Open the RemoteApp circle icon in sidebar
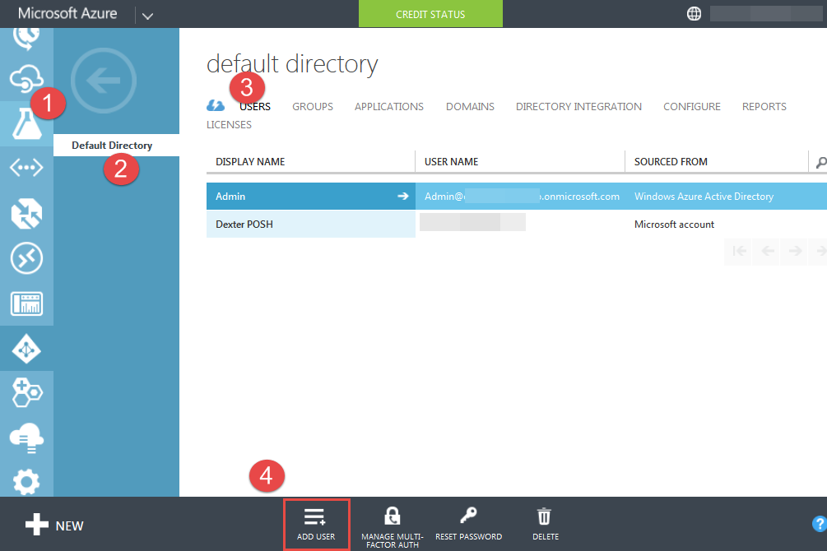The width and height of the screenshot is (827, 551). coord(26,258)
